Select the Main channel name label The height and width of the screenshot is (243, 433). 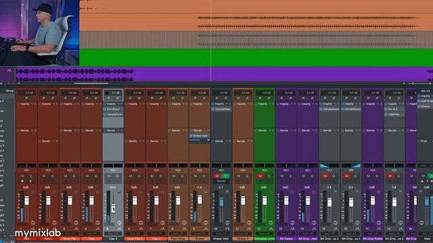click(x=427, y=238)
